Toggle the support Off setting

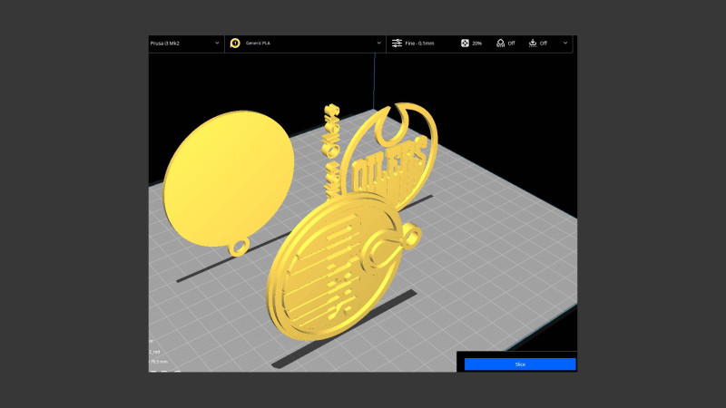(511, 43)
